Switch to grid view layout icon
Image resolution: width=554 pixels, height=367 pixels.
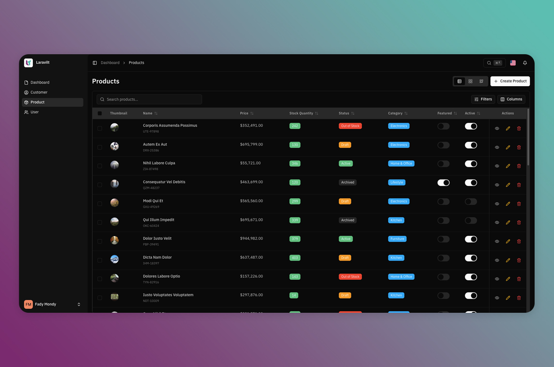(x=470, y=81)
